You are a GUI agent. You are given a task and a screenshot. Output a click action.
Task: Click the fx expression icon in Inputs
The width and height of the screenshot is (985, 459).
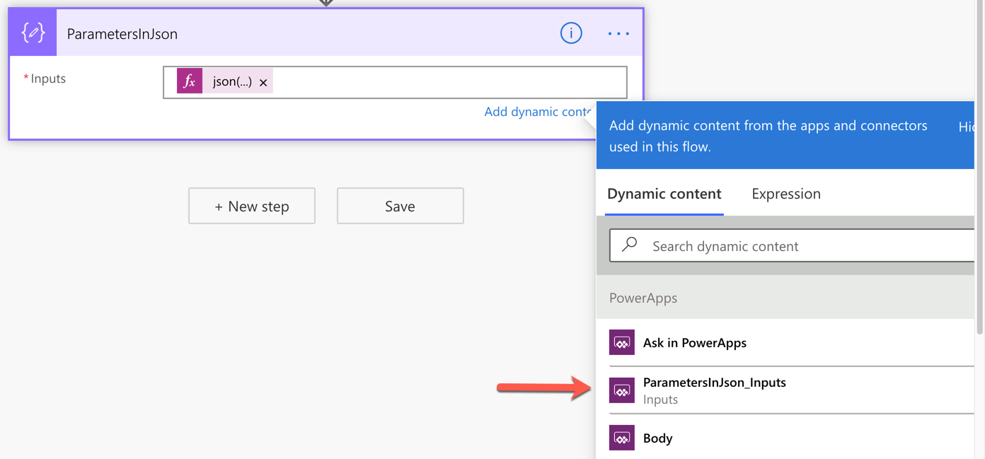190,82
